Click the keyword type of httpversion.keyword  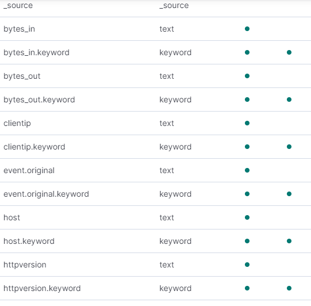[x=175, y=288]
